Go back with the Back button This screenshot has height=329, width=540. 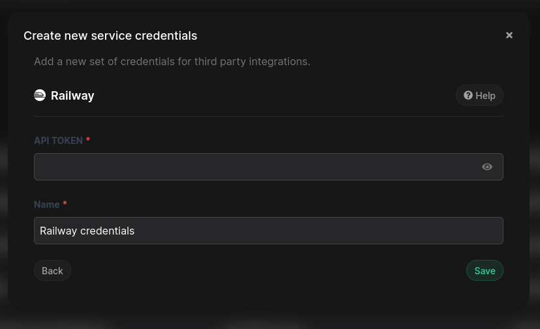(x=52, y=270)
